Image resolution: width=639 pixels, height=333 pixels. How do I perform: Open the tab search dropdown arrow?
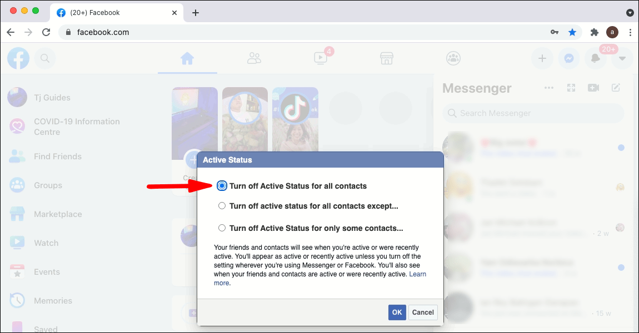(630, 13)
